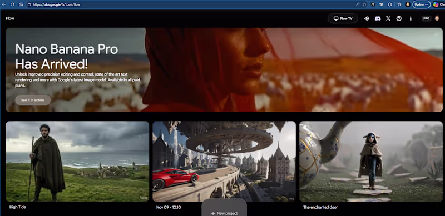This screenshot has height=216, width=445.
Task: Click the Flow logo text
Action: [10, 18]
